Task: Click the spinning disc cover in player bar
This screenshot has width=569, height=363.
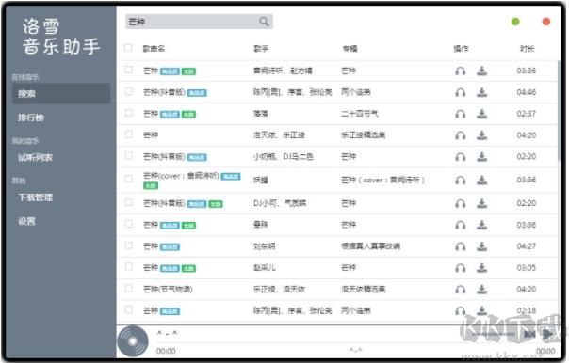Action: click(x=133, y=341)
